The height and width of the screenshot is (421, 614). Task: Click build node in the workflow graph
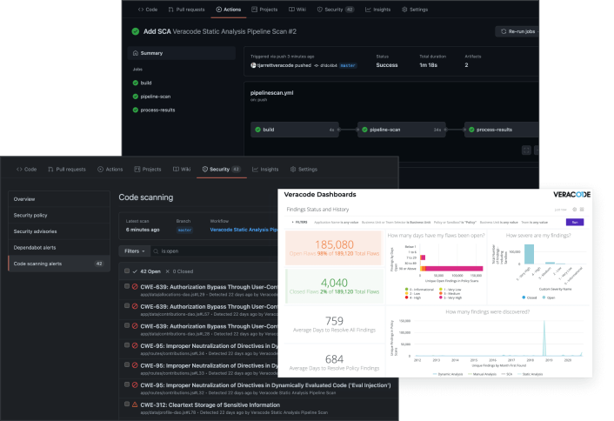click(x=295, y=130)
